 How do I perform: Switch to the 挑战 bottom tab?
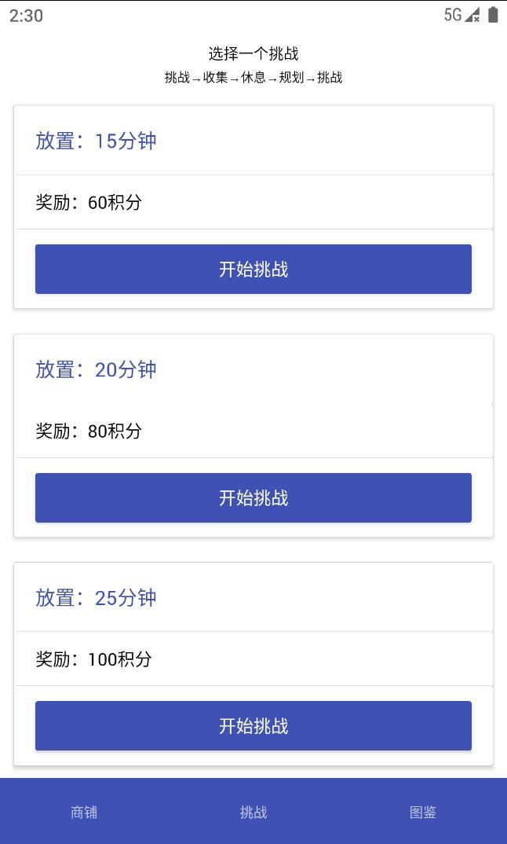253,812
